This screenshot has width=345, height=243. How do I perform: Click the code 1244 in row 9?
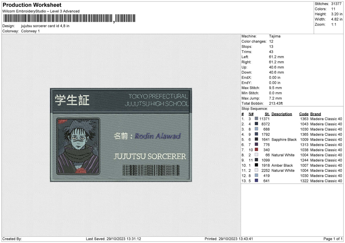[x=304, y=160]
